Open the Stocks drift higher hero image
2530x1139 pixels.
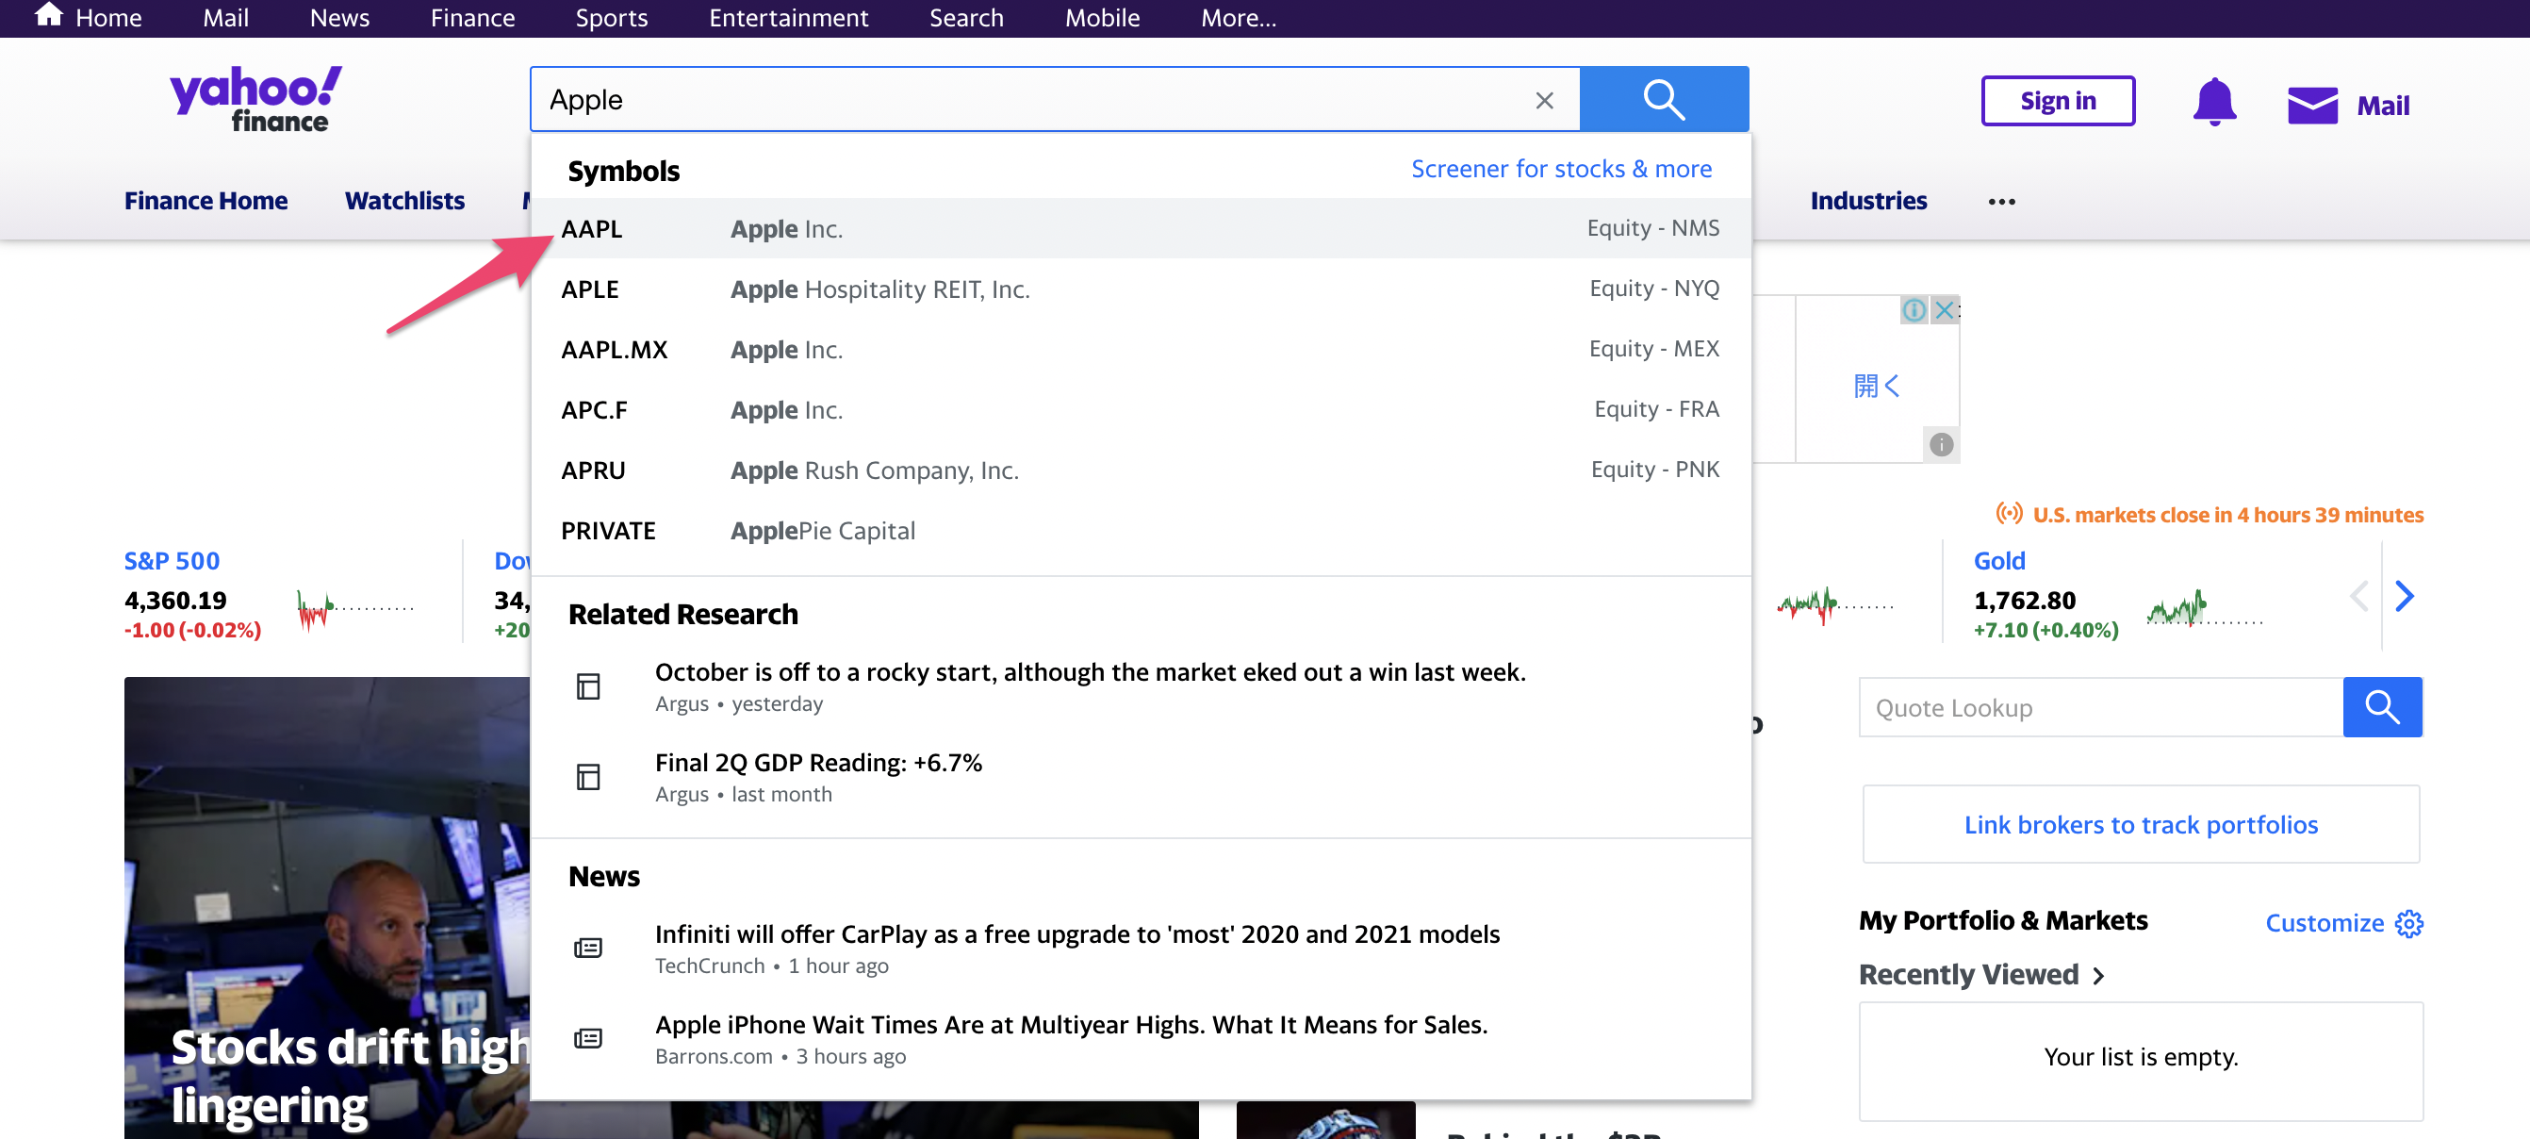pyautogui.click(x=327, y=907)
